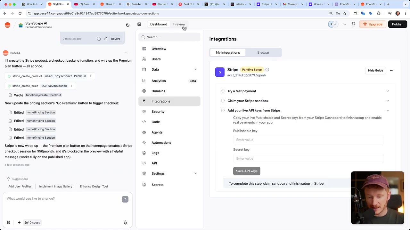Open Base44 message options menu
This screenshot has width=410, height=230.
coord(127,53)
